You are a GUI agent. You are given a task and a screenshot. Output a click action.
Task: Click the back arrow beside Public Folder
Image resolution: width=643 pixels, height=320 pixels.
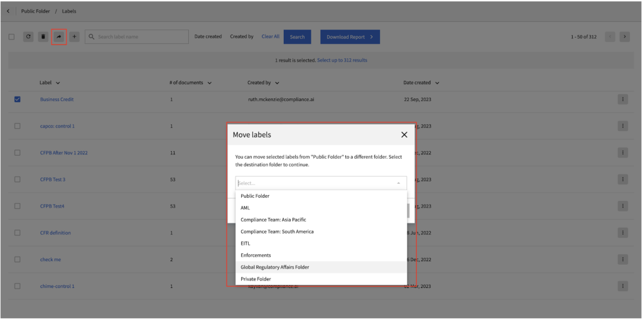[8, 11]
